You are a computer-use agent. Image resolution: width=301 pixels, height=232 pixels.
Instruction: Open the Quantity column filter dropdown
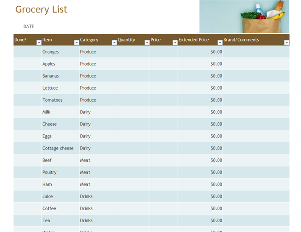click(x=147, y=43)
